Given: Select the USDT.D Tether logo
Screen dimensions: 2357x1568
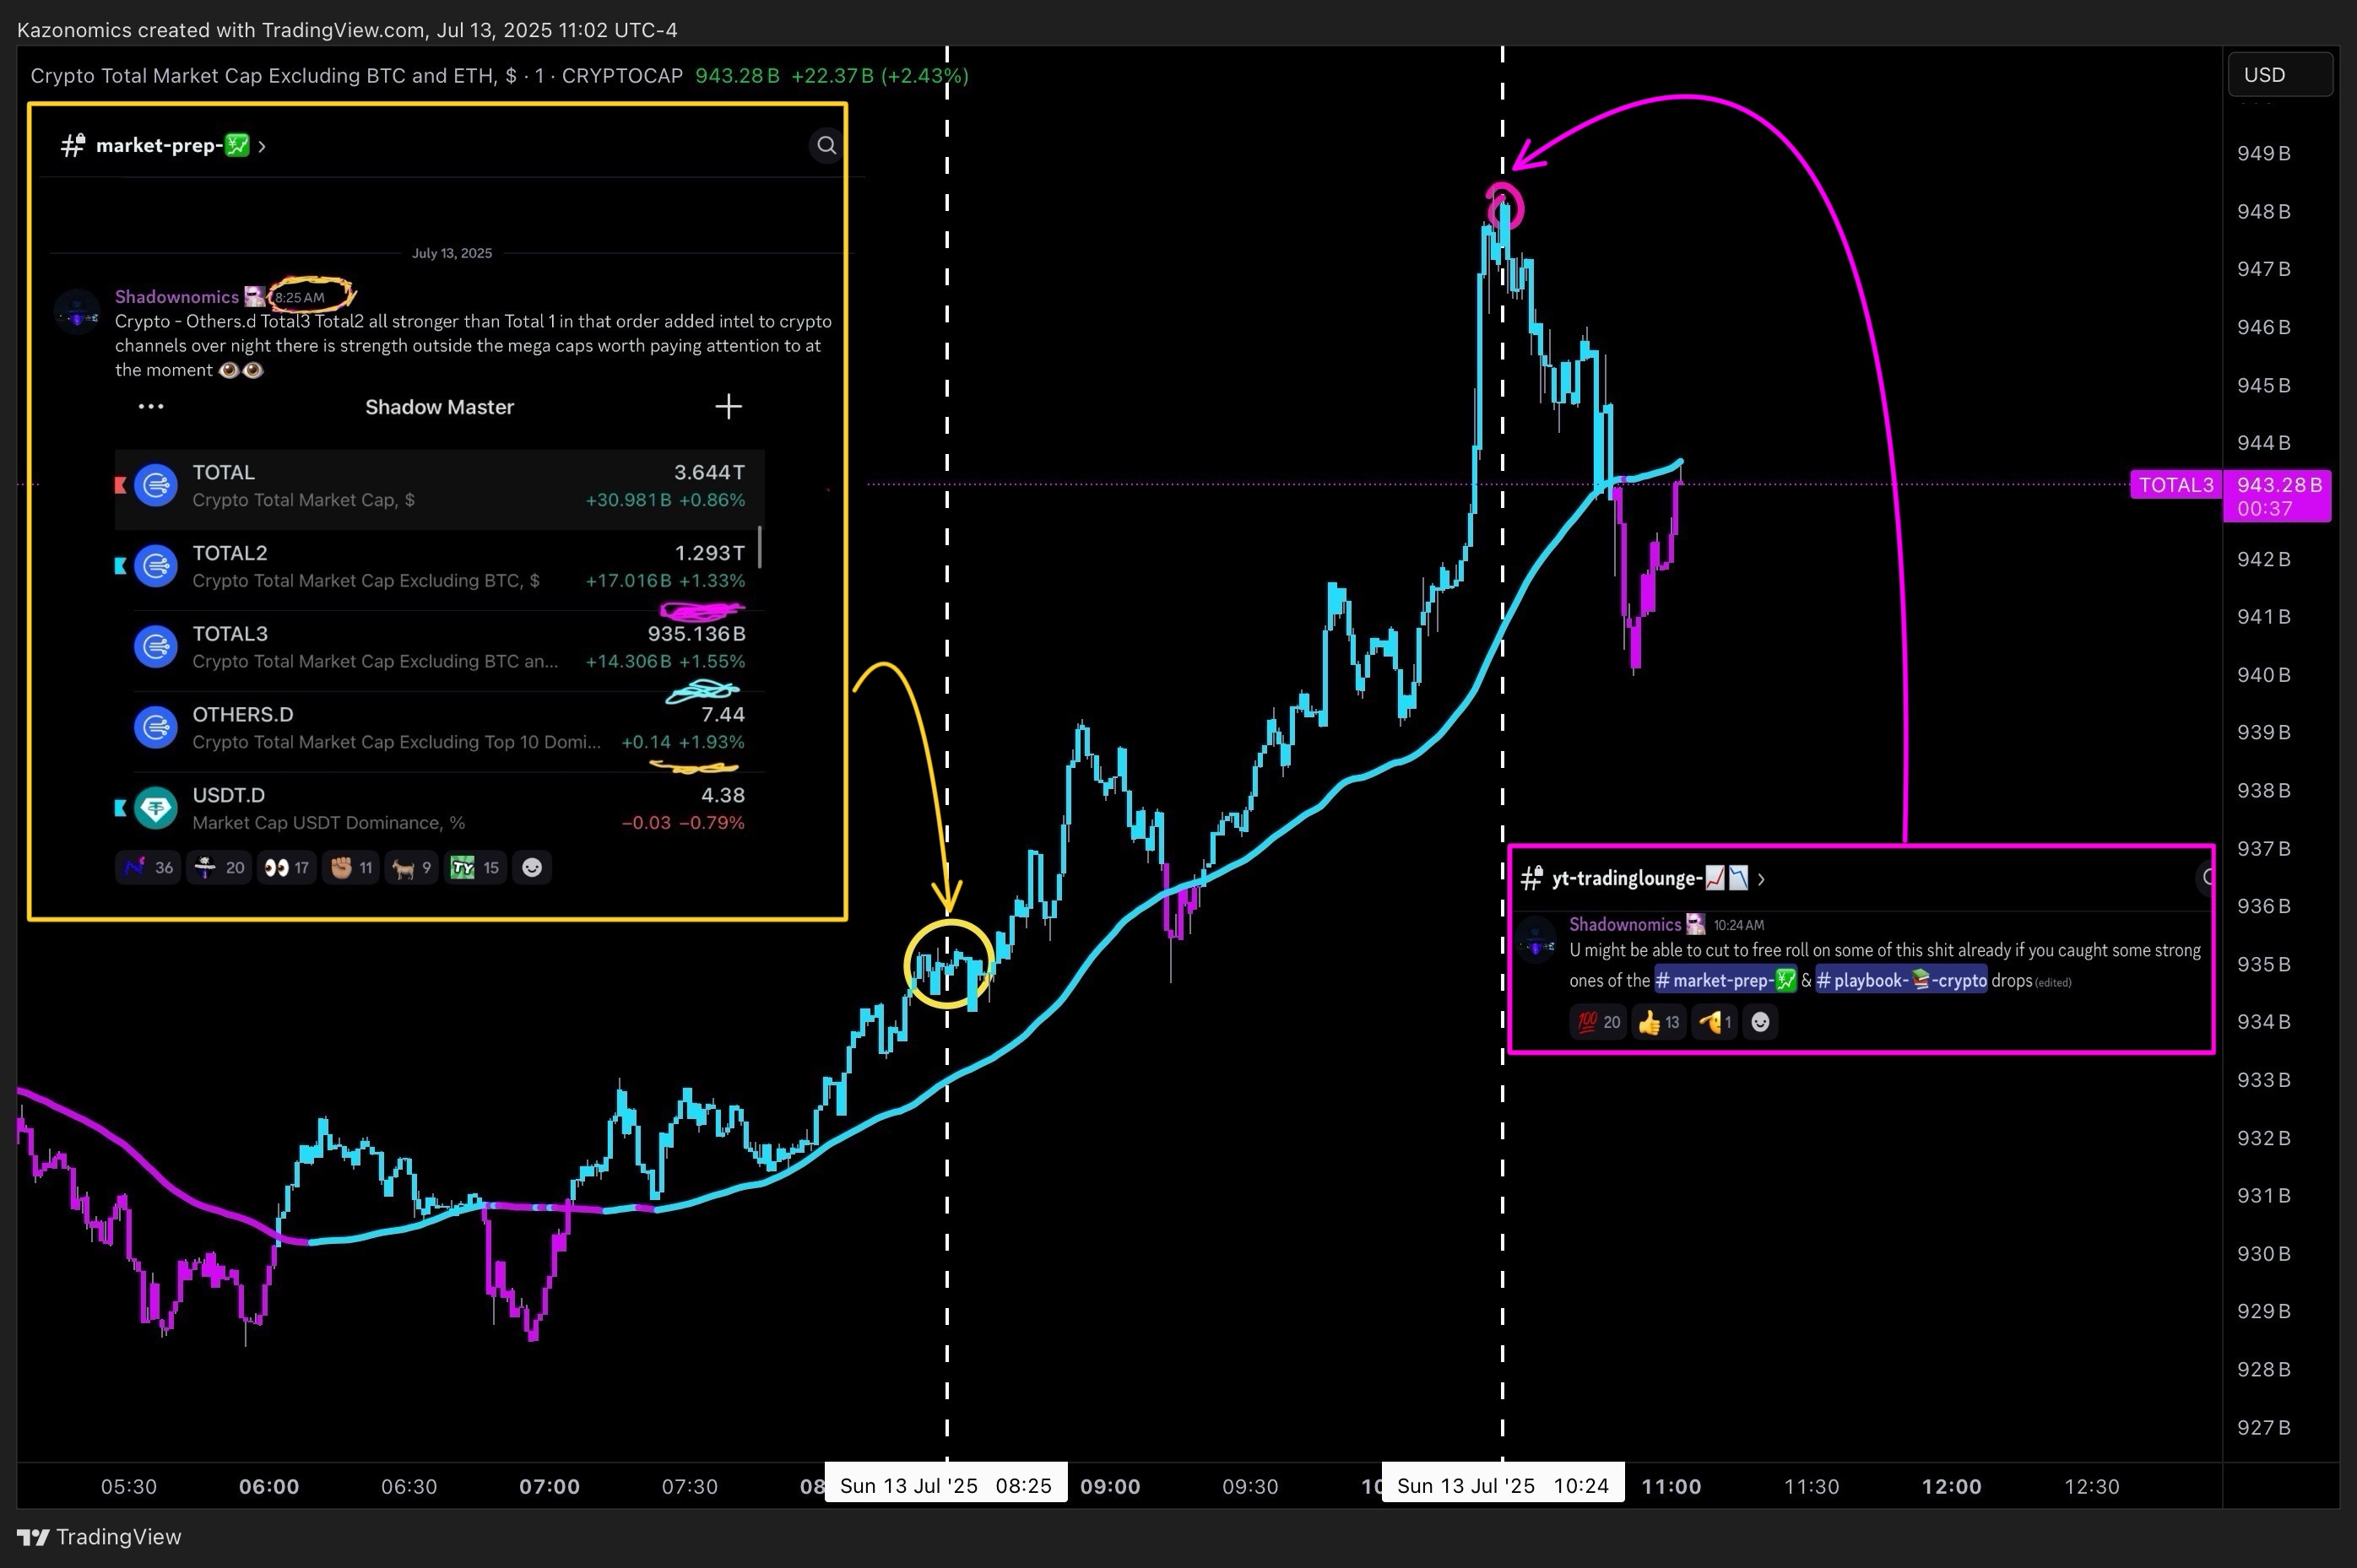Looking at the screenshot, I should tap(156, 808).
